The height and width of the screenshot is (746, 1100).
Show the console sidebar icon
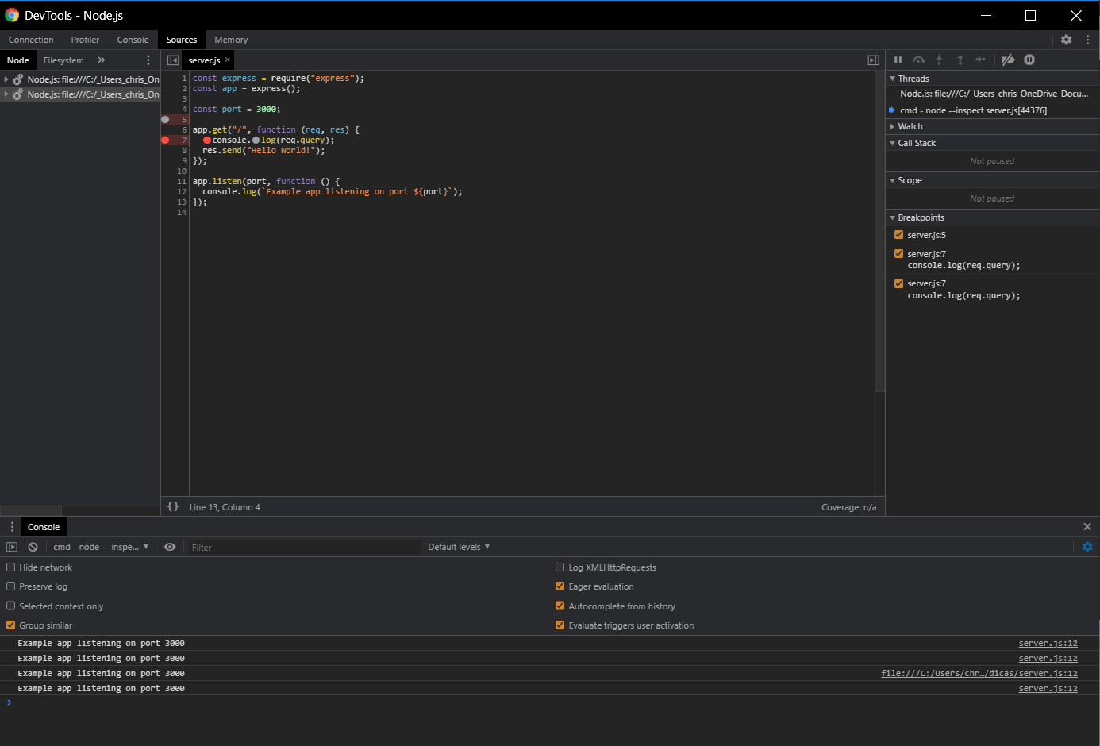point(12,547)
